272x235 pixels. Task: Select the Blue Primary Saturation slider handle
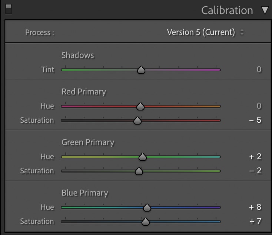click(x=145, y=222)
